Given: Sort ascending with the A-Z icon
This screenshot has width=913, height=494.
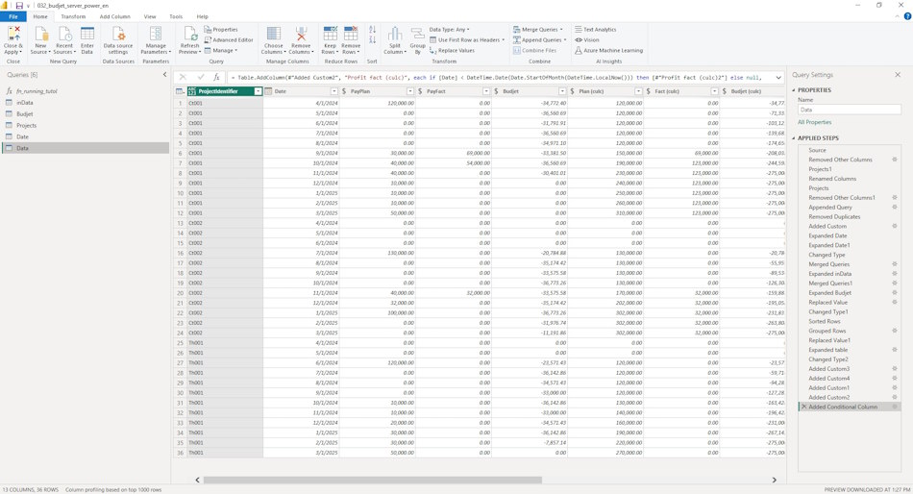Looking at the screenshot, I should coord(373,29).
